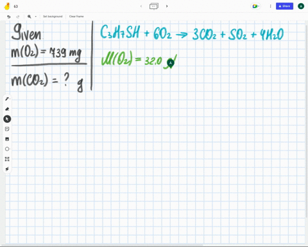The image size is (308, 247).
Task: Click the Share button
Action: 284,6
